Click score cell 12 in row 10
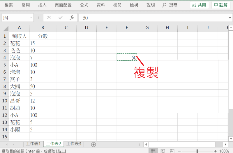Viewport: 233px width, 153px height. tap(43, 101)
